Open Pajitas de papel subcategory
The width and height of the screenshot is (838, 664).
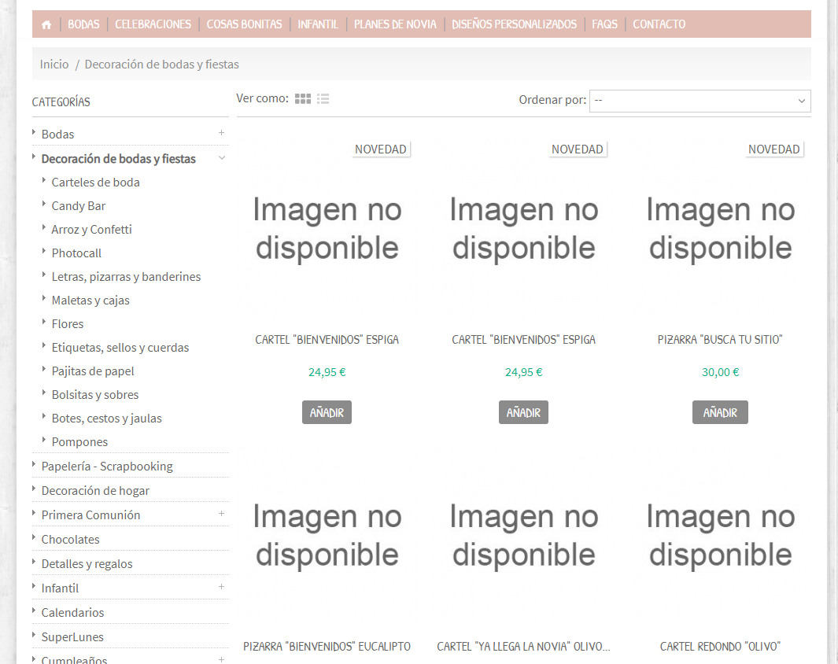click(93, 371)
